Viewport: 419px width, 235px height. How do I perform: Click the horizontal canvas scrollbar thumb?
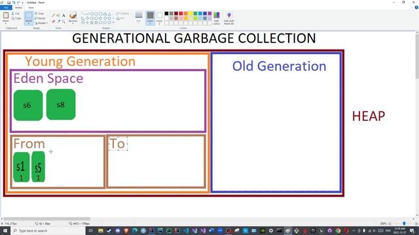(46, 219)
